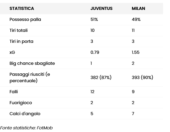Image resolution: width=170 pixels, height=132 pixels.
Task: Select the Falli row label
Action: 14,92
